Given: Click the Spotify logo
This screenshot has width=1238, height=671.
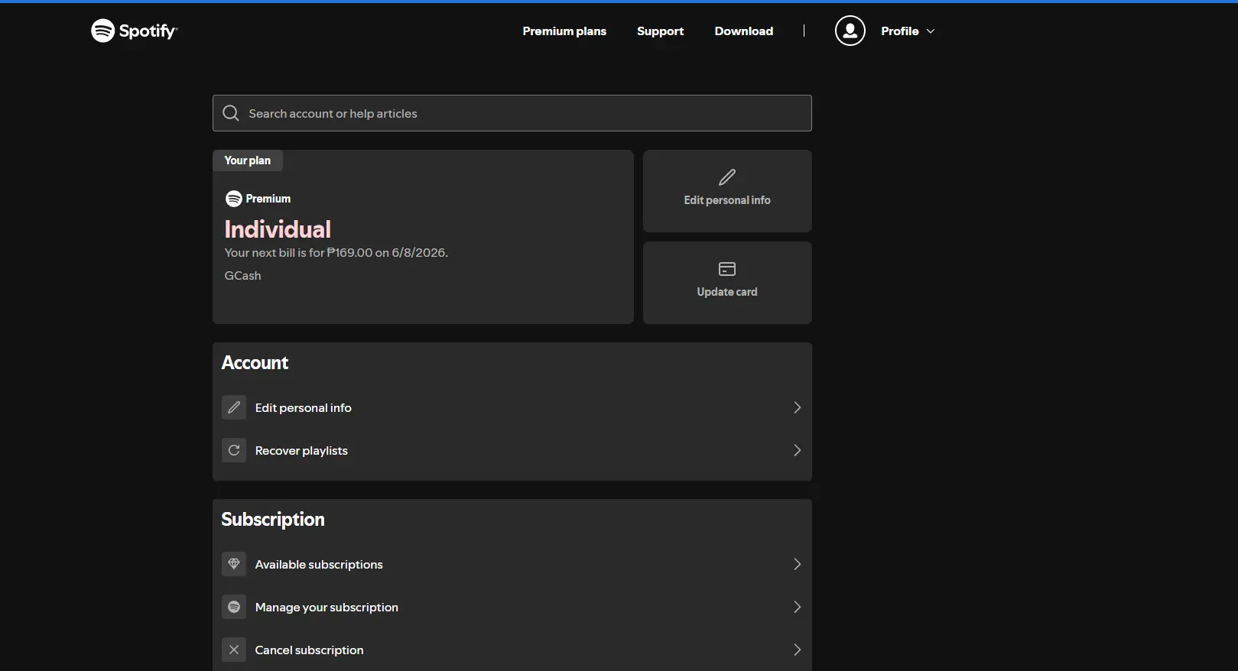Looking at the screenshot, I should pos(134,31).
